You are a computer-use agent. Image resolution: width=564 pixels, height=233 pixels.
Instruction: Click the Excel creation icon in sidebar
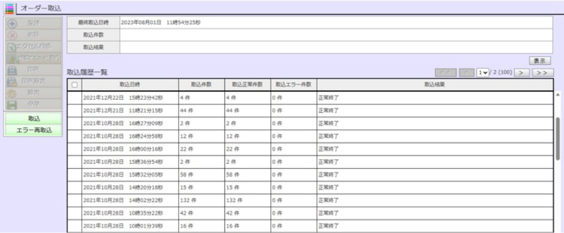(x=10, y=46)
